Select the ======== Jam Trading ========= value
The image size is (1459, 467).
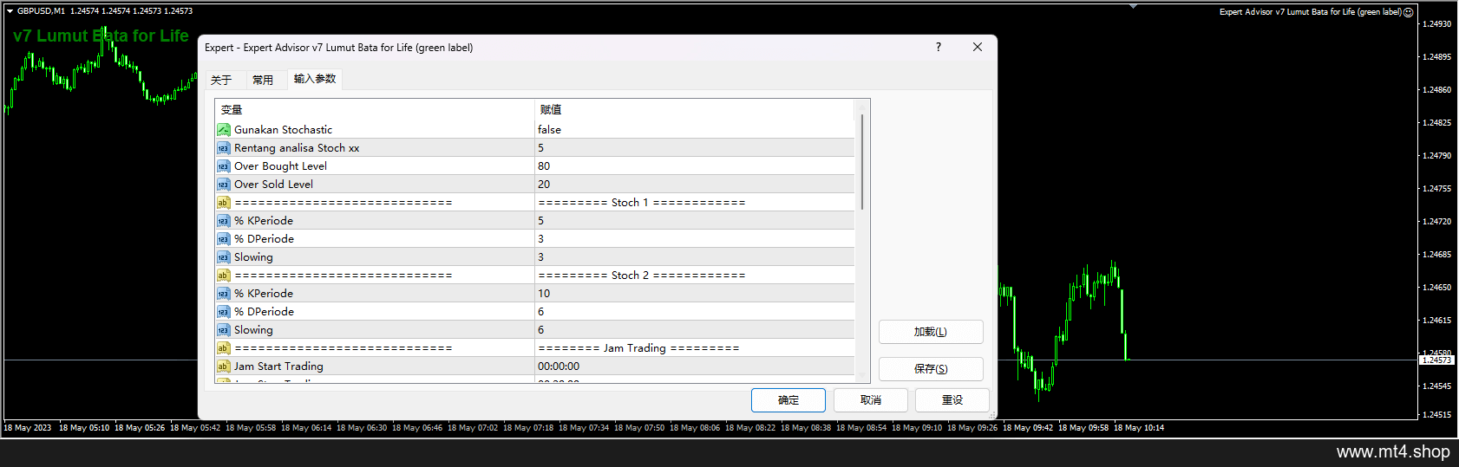click(639, 348)
